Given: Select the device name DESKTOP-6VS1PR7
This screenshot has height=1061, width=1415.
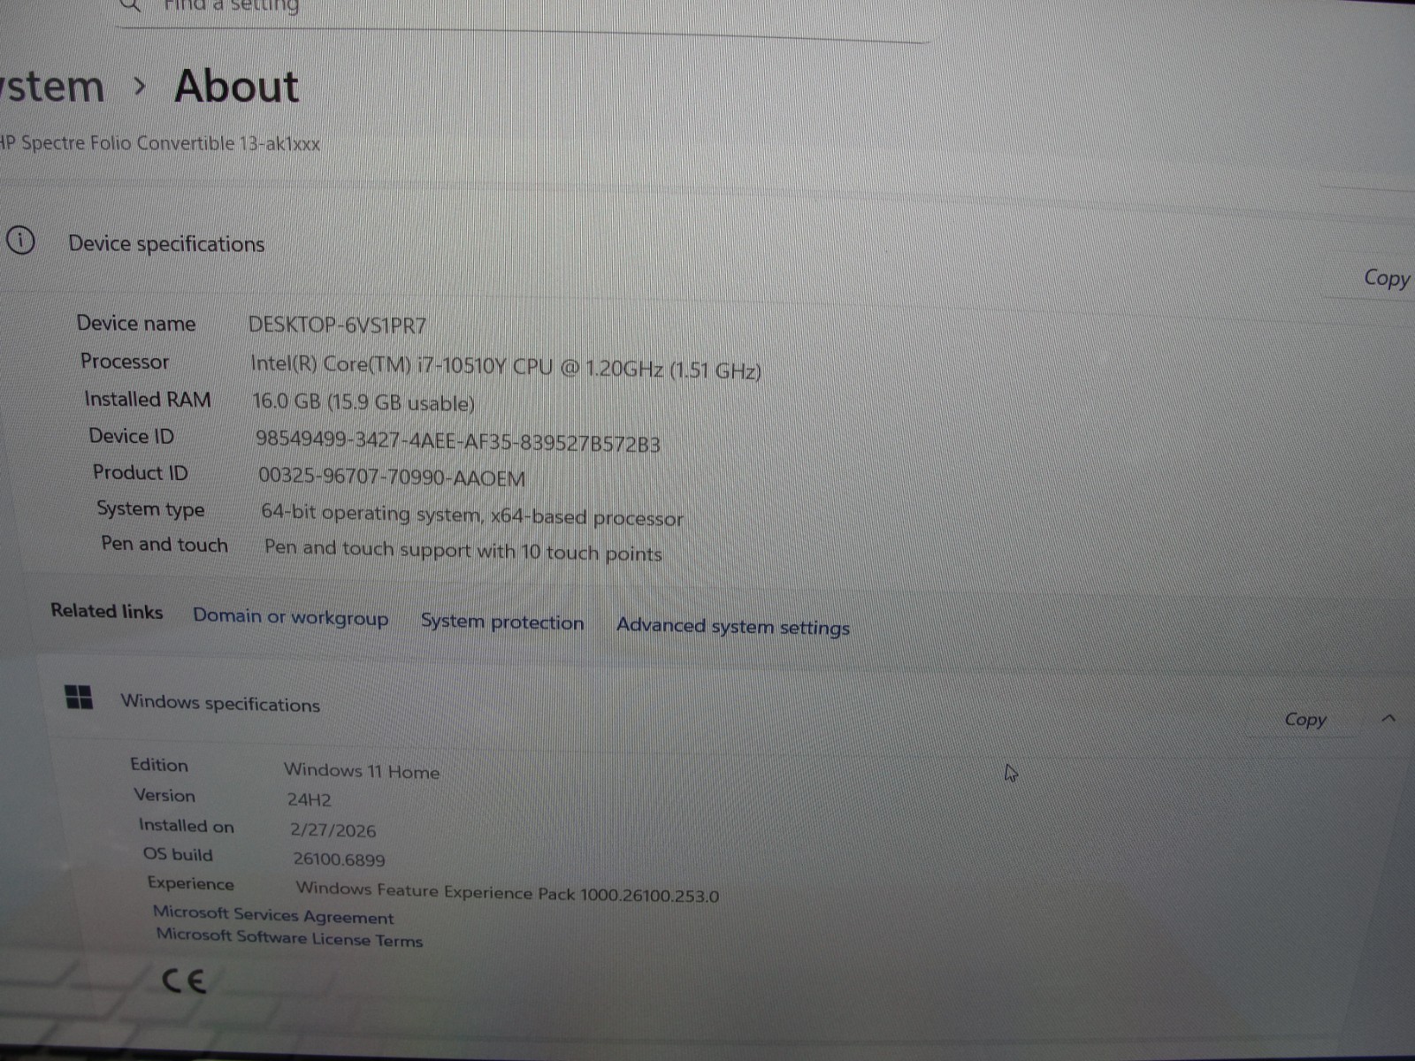Looking at the screenshot, I should [x=337, y=325].
